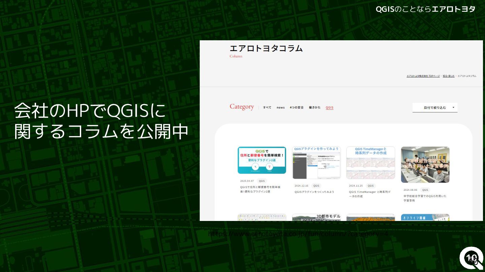Click the オフライン開催 article thumbnail
Image resolution: width=485 pixels, height=272 pixels.
(425, 217)
